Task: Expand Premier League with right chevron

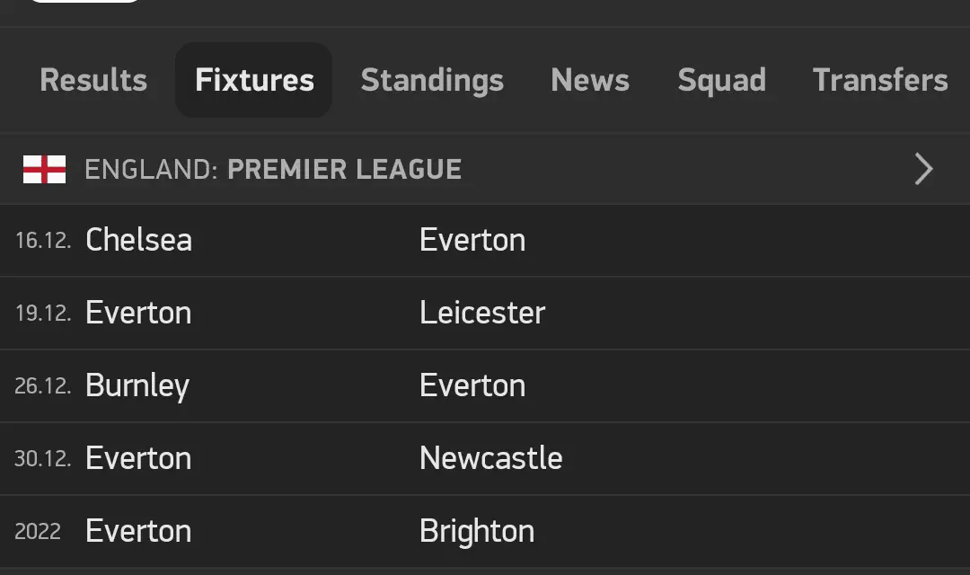Action: pyautogui.click(x=923, y=169)
